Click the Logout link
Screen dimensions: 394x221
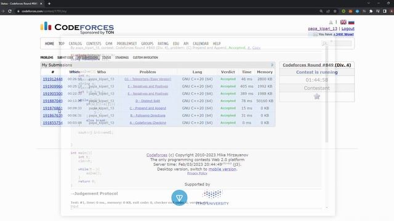coord(348,29)
